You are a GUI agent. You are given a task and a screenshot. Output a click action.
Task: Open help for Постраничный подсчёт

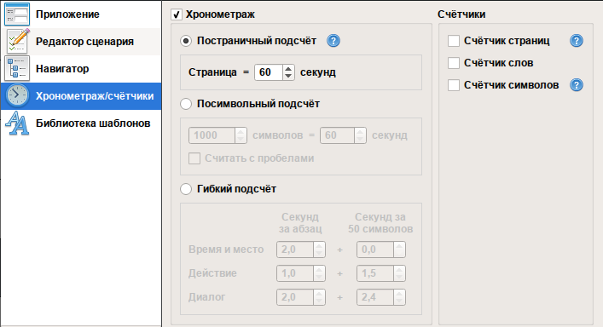tap(333, 41)
